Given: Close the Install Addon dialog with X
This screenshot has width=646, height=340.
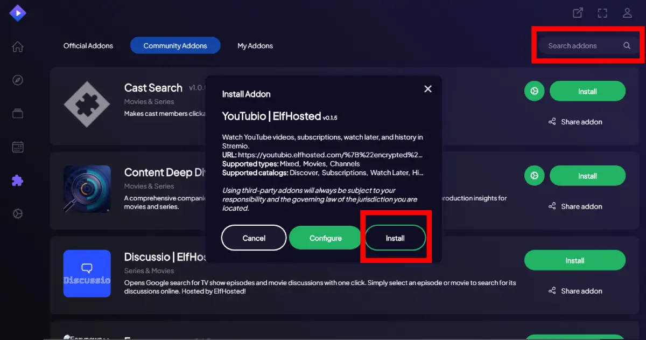Looking at the screenshot, I should point(428,89).
